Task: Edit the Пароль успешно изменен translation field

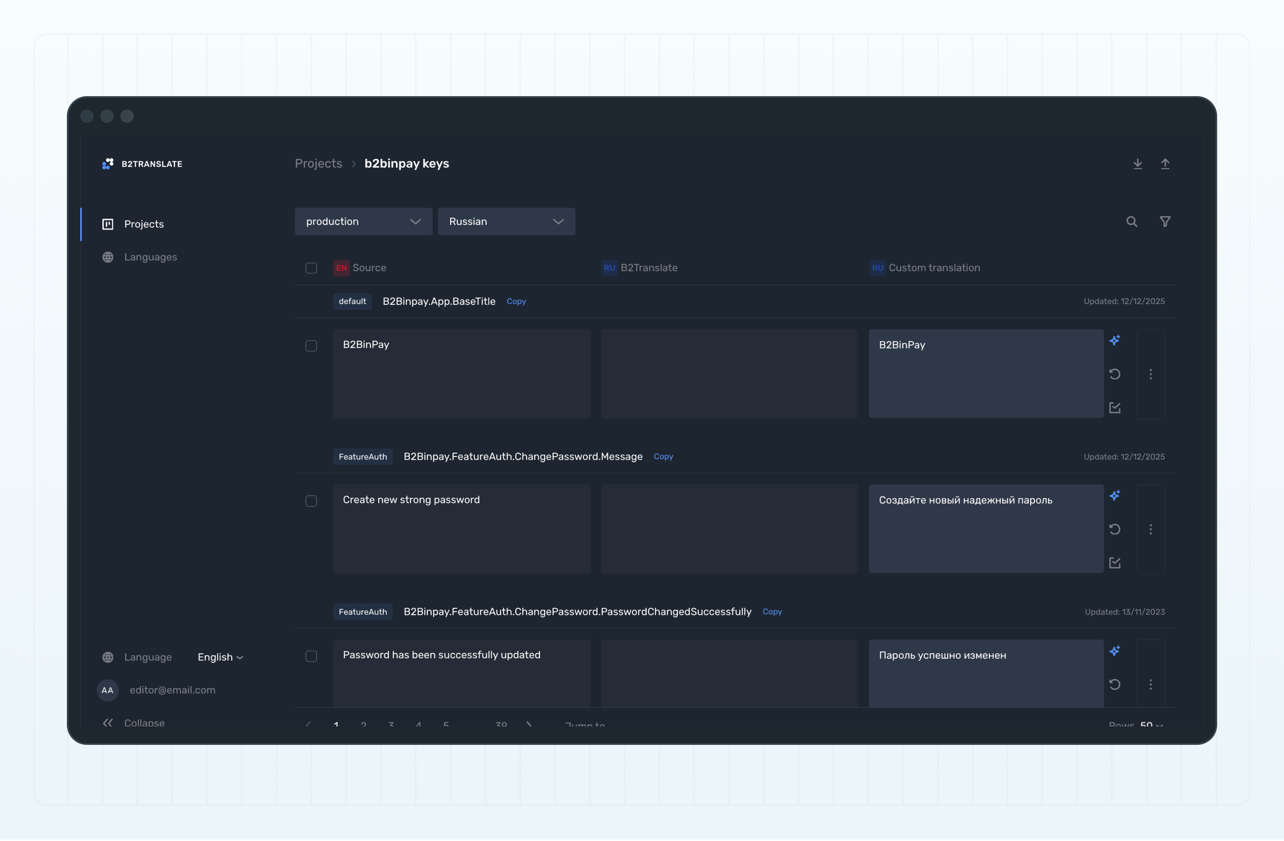Action: 985,672
